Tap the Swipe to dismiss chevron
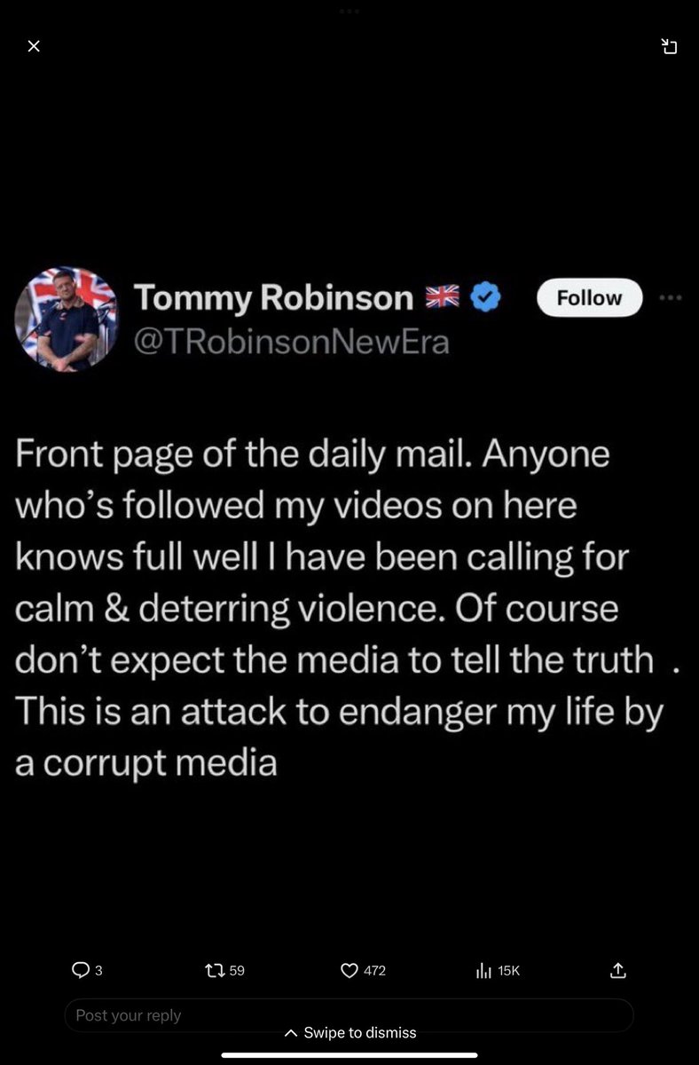This screenshot has height=1065, width=699. pos(291,1033)
